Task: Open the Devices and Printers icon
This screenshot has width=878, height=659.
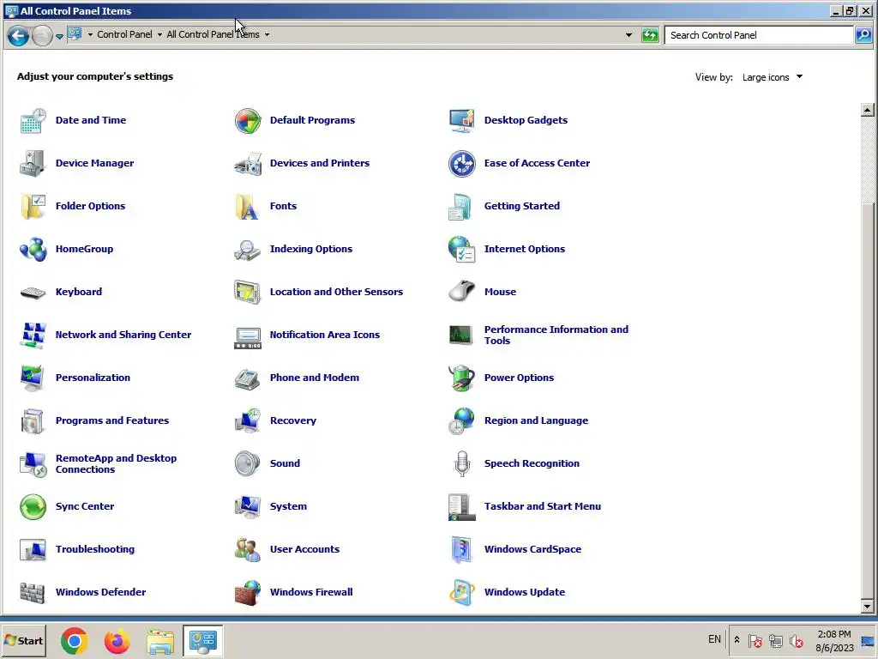Action: (248, 163)
